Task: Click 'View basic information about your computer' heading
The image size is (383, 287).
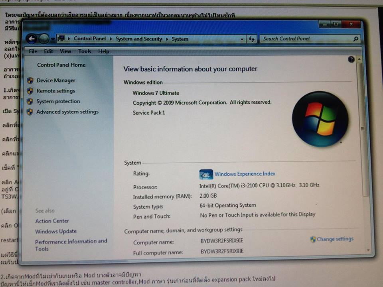Action: pyautogui.click(x=190, y=69)
